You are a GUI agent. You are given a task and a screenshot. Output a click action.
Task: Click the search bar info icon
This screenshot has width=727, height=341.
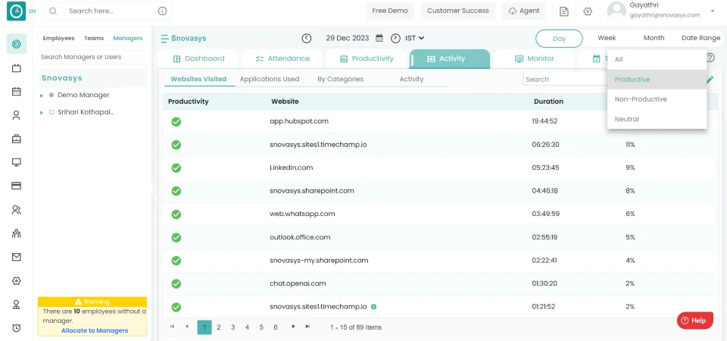pyautogui.click(x=162, y=11)
